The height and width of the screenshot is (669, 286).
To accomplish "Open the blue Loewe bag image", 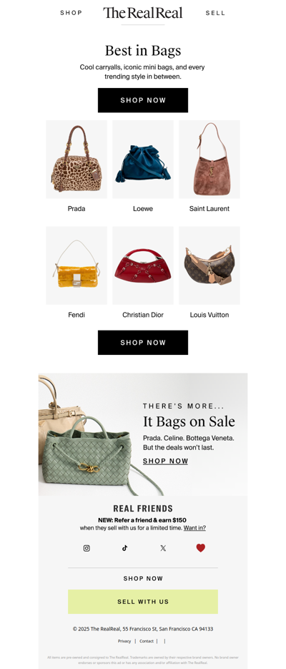I will [143, 159].
